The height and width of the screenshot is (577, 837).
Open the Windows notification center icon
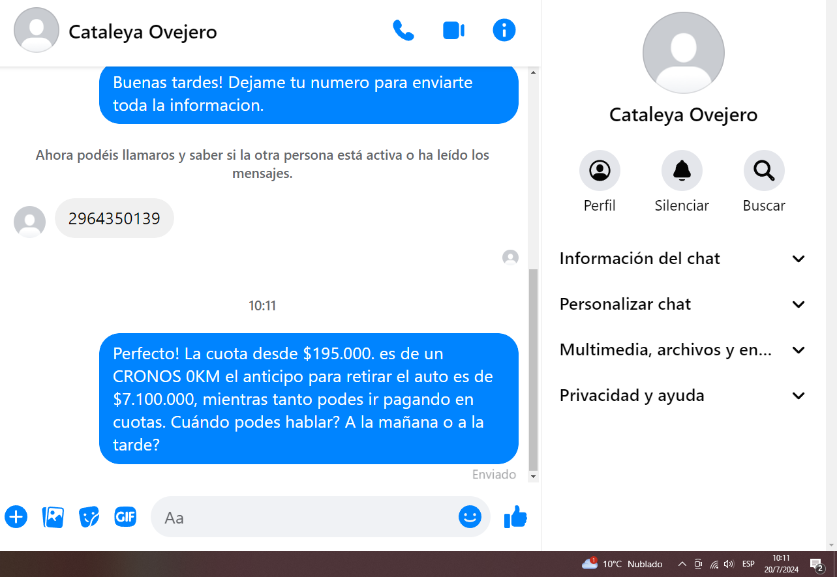click(x=816, y=565)
